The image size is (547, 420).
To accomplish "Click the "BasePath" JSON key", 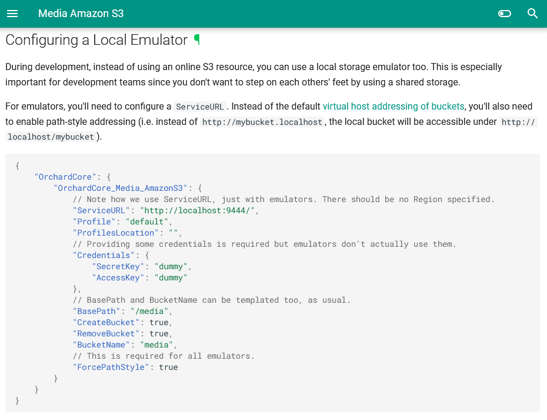I will click(96, 311).
